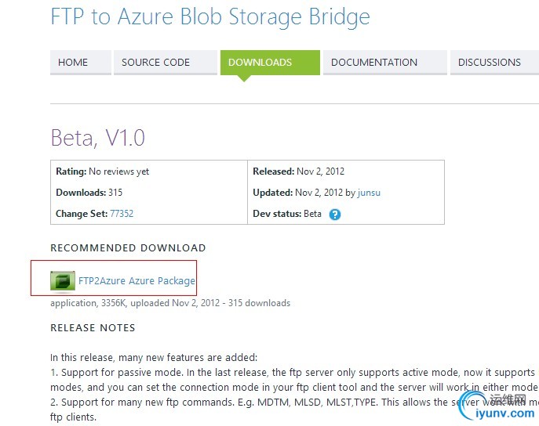
Task: Switch to the SOURCE CODE tab
Action: click(x=155, y=63)
